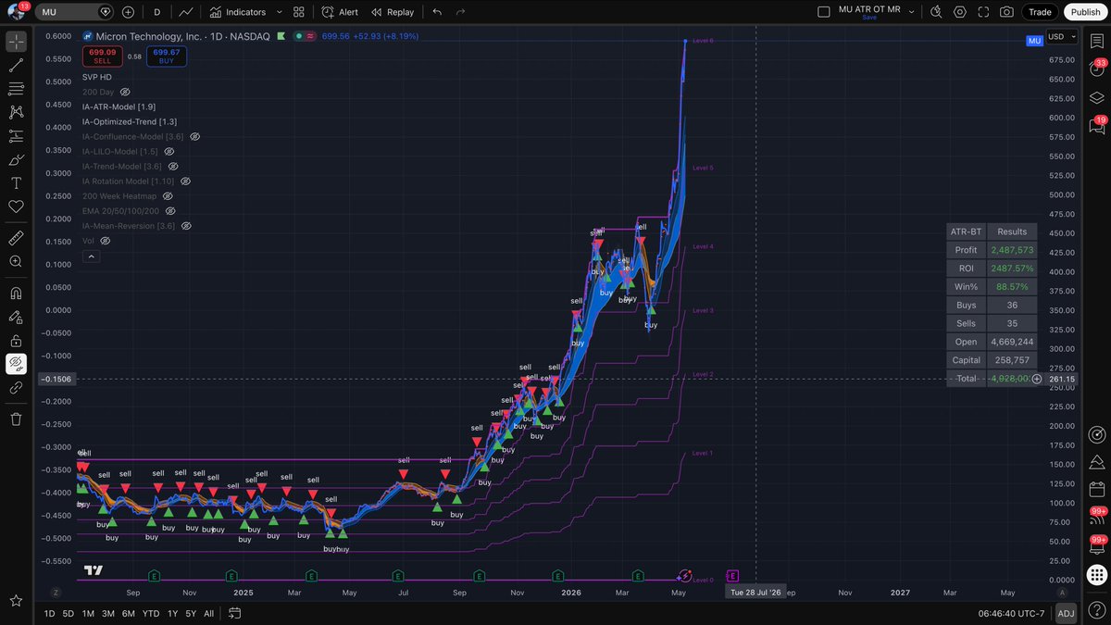The width and height of the screenshot is (1111, 625).
Task: Click the compare or add symbol plus
Action: (128, 12)
